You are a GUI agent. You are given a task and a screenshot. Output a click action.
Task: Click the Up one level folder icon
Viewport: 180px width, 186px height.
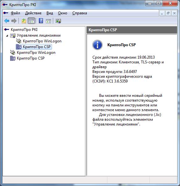tap(24, 21)
